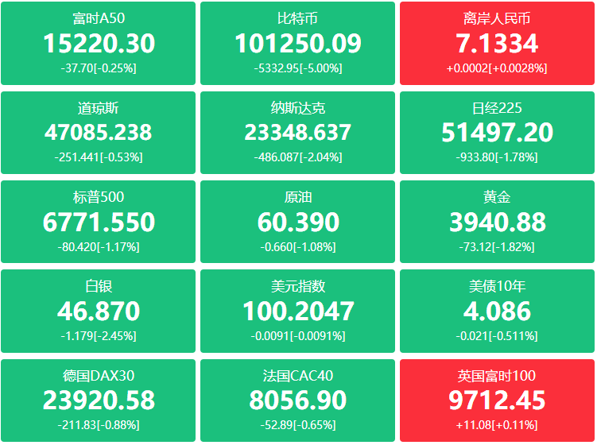The width and height of the screenshot is (597, 445).
Task: Click the Bitcoin price 101250.09
Action: (297, 44)
